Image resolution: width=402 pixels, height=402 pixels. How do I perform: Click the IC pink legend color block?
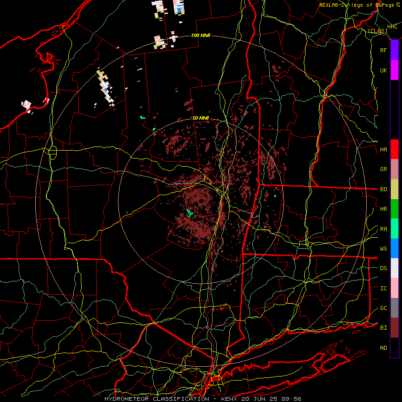[394, 288]
